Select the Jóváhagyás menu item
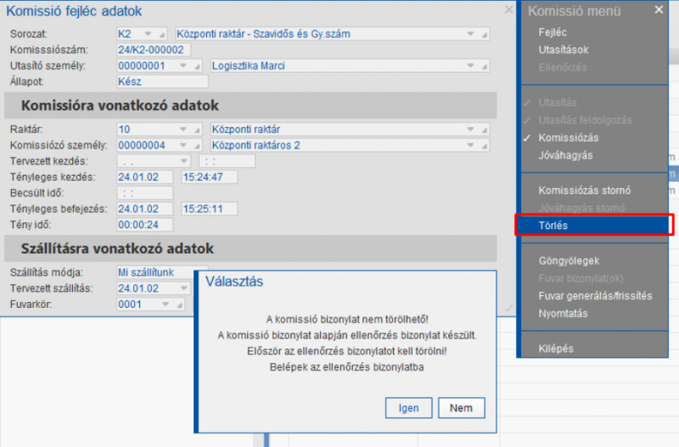Viewport: 679px width, 447px height. [565, 155]
